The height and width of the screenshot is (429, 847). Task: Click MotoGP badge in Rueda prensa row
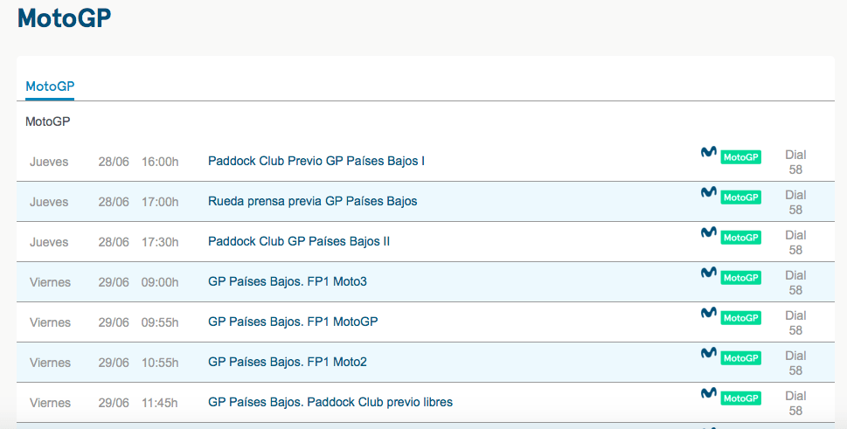coord(740,197)
